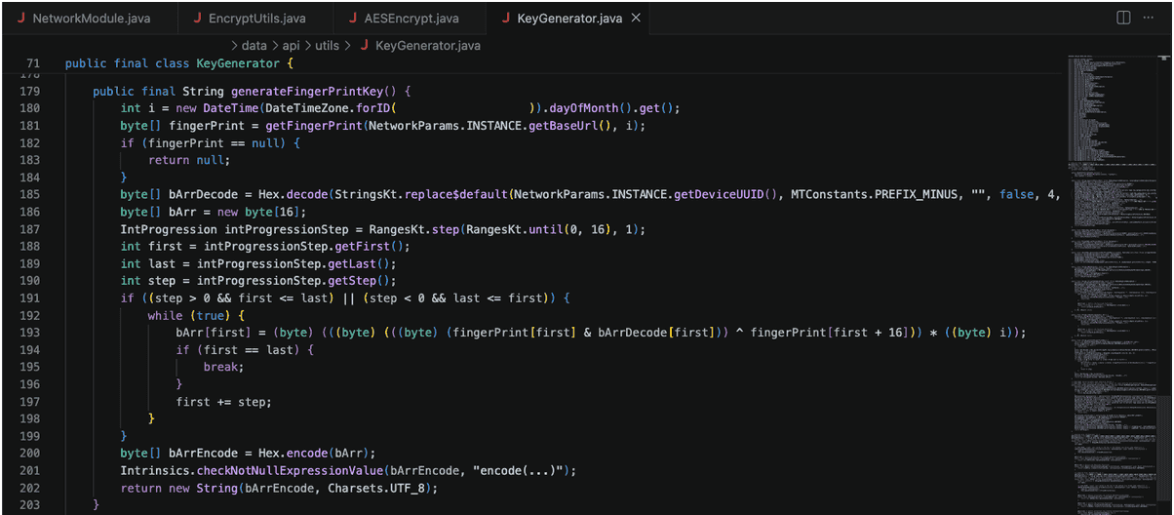The image size is (1174, 515).
Task: Close the KeyGenerator.java tab
Action: pyautogui.click(x=636, y=19)
